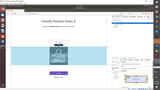
Task: Open the Library icon in Firefox toolbar
Action: [143, 13]
